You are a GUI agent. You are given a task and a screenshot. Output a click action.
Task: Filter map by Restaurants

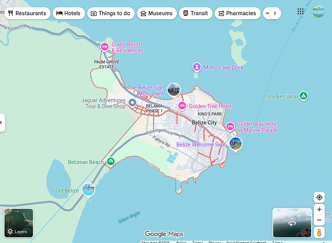click(x=27, y=13)
